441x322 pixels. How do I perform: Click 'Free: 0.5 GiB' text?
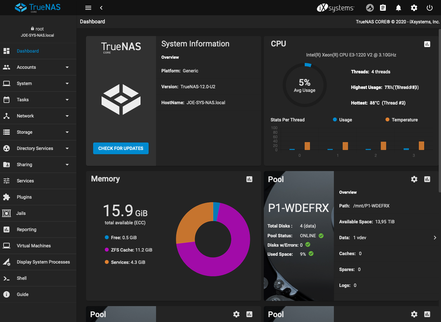[124, 238]
